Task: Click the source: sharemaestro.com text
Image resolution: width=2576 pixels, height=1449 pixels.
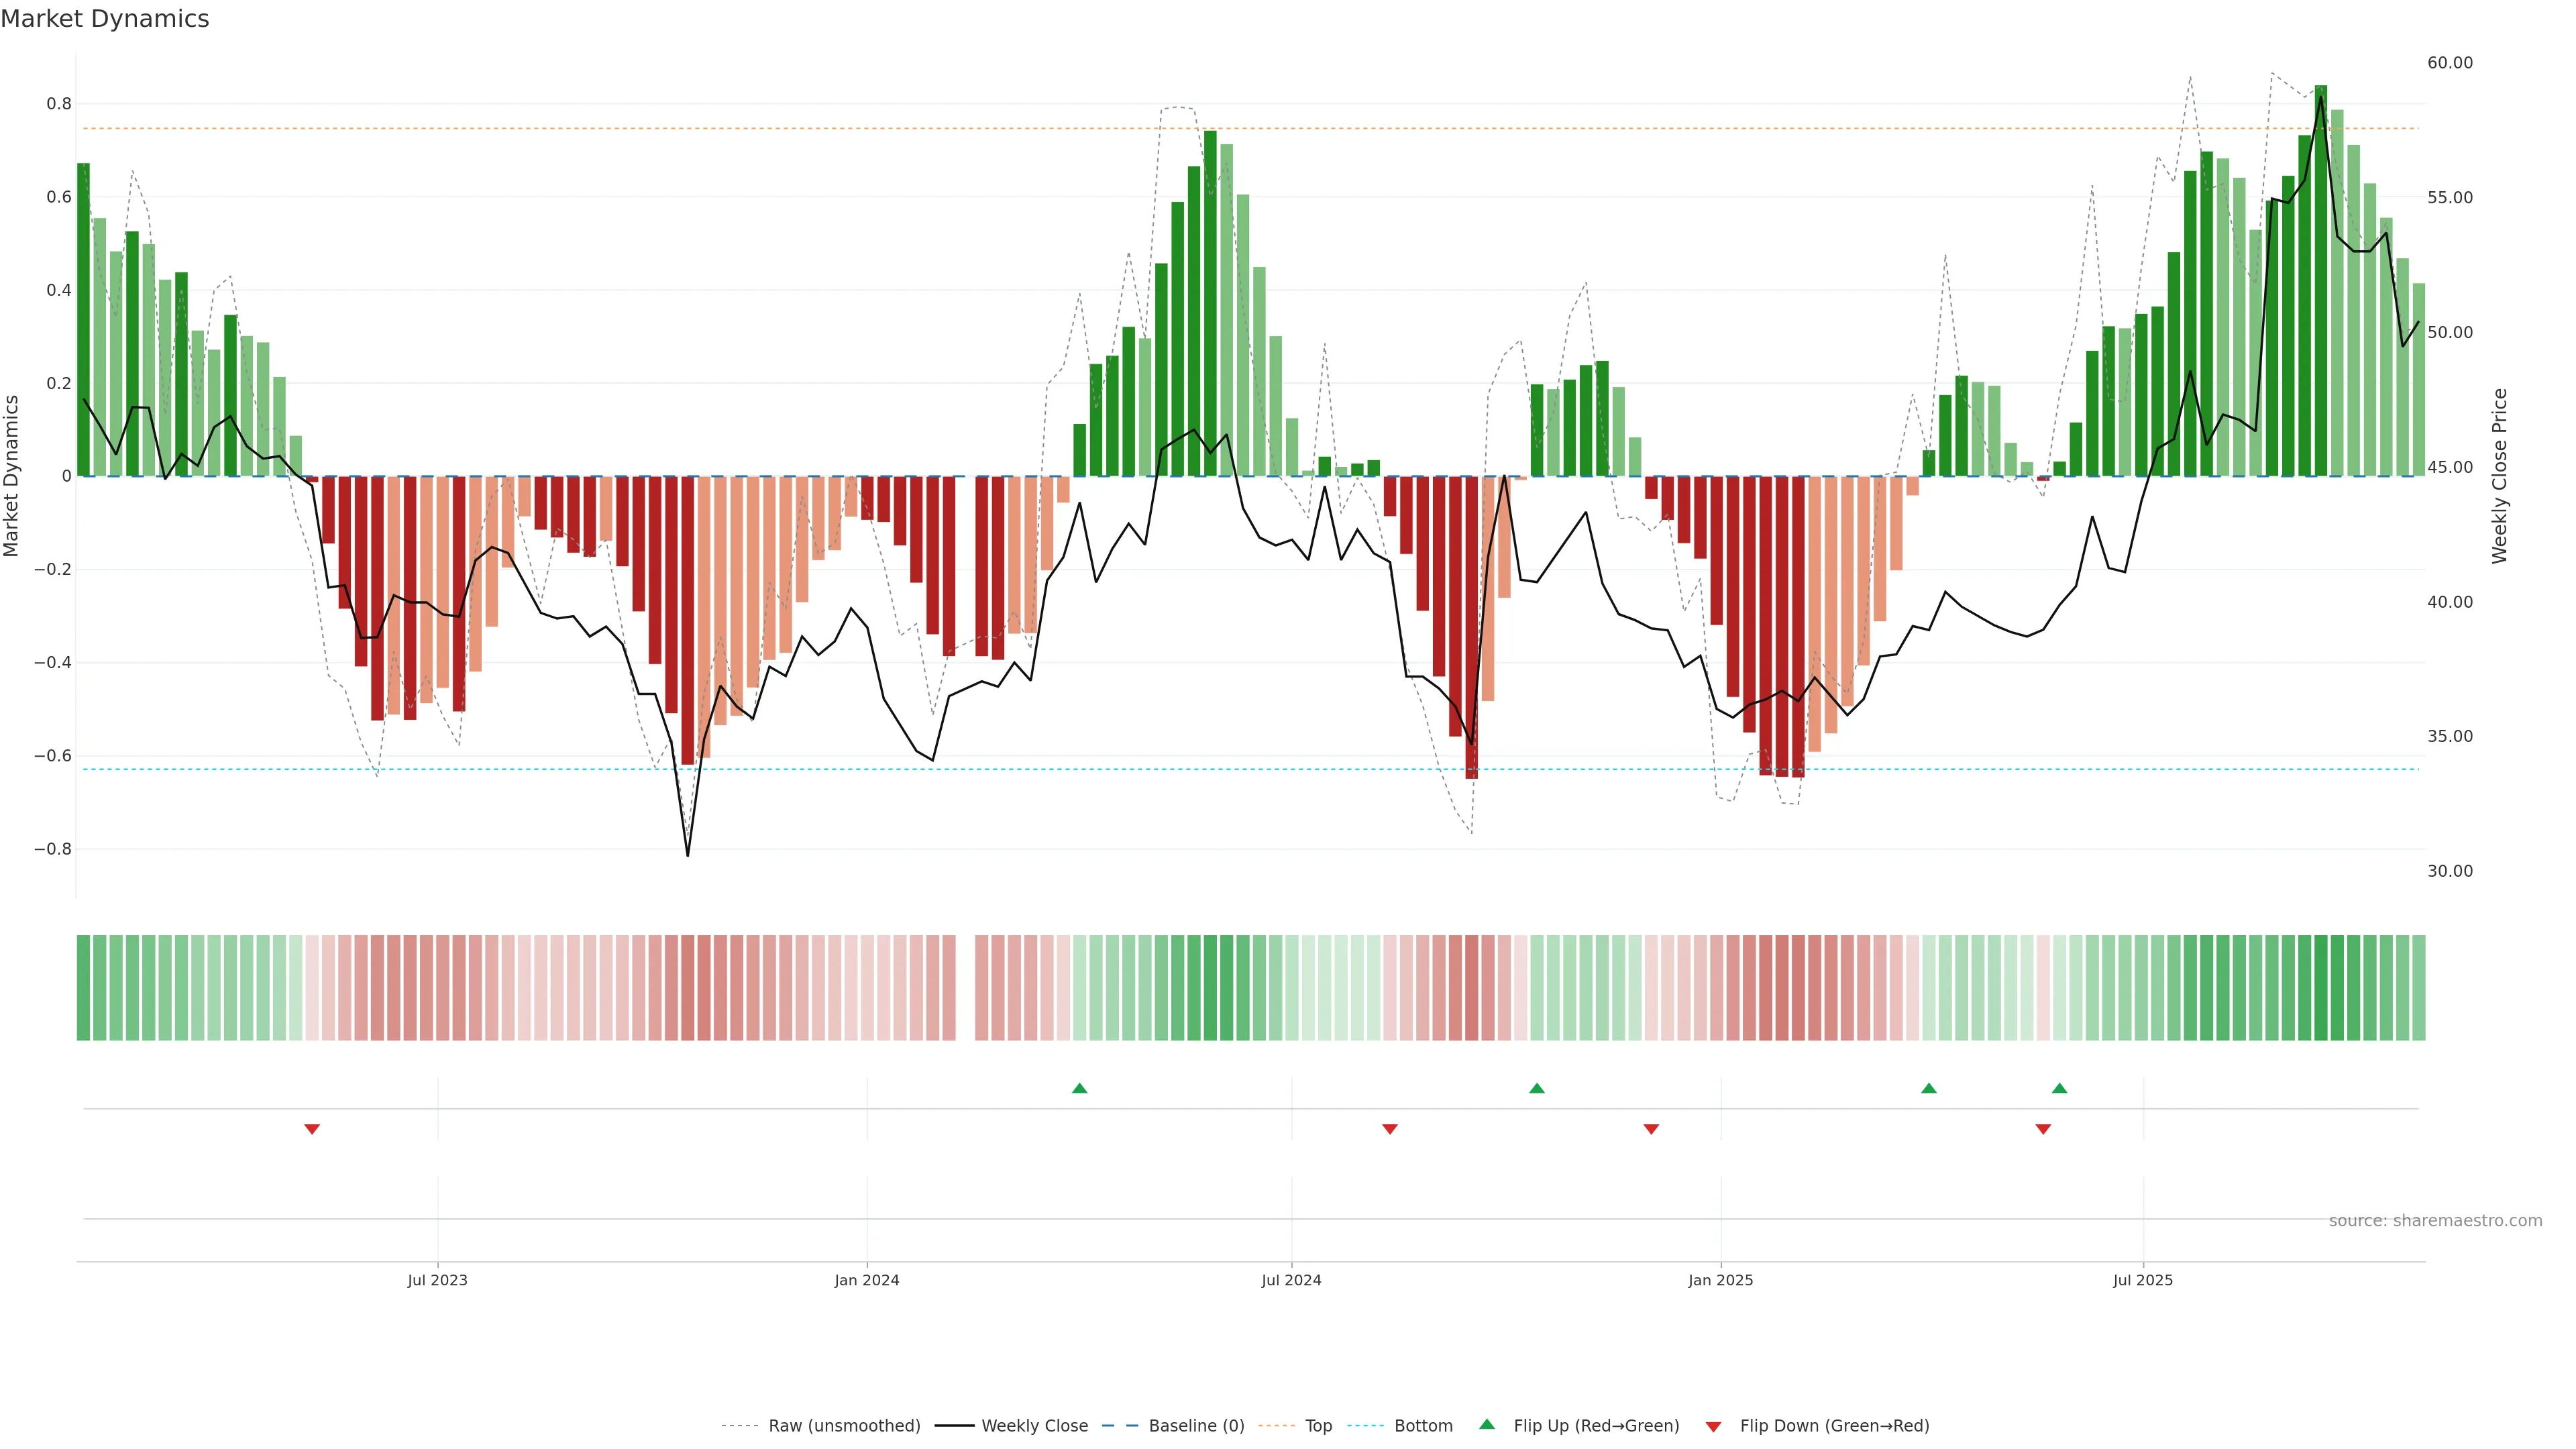Action: [x=2435, y=1221]
